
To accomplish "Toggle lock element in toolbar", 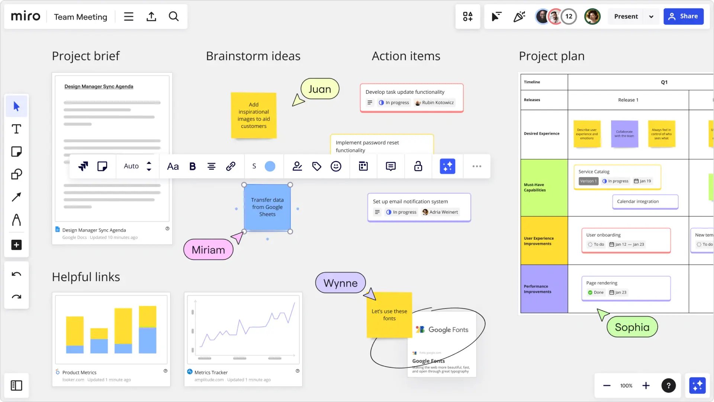I will tap(418, 166).
